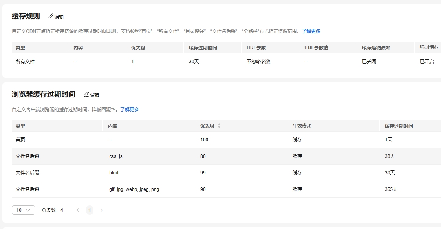Click the 365天 cache expiry cell
This screenshot has width=441, height=229.
tap(391, 189)
